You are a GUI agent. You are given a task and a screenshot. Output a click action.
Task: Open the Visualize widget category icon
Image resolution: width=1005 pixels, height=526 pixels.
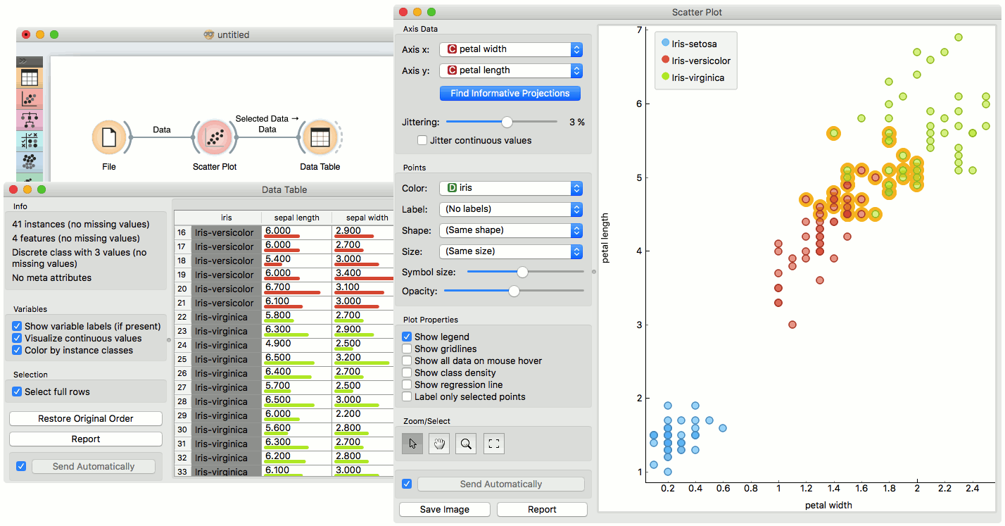coord(30,99)
